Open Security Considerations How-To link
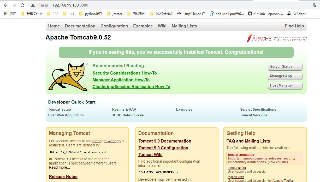 (125, 73)
